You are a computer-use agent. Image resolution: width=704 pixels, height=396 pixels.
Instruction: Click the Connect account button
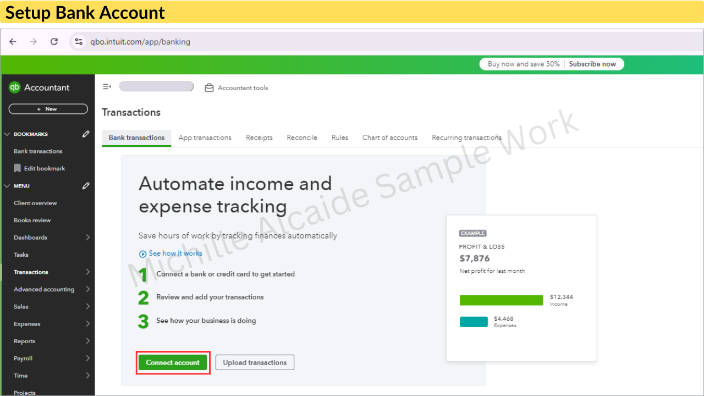(173, 362)
